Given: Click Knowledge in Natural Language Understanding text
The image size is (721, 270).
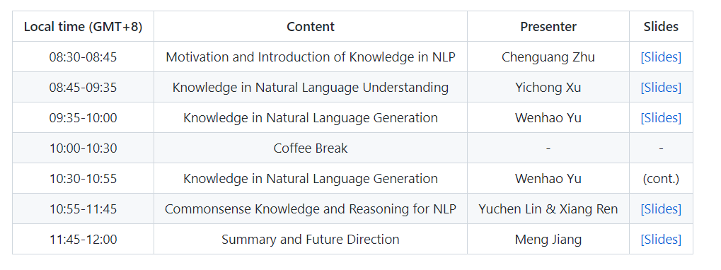Looking at the screenshot, I should pos(311,87).
